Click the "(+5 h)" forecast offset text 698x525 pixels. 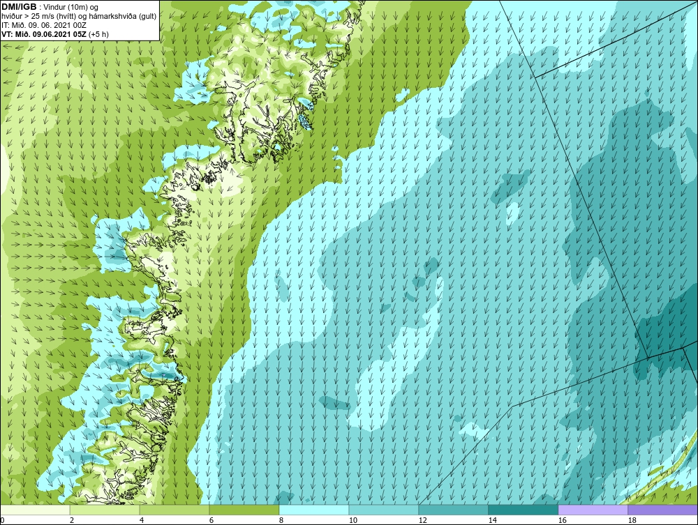[x=98, y=34]
